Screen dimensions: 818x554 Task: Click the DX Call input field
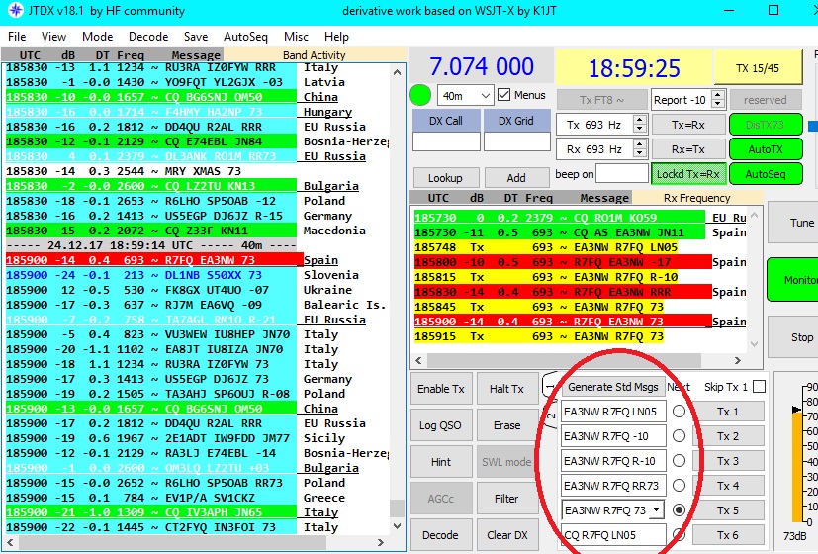pos(446,141)
